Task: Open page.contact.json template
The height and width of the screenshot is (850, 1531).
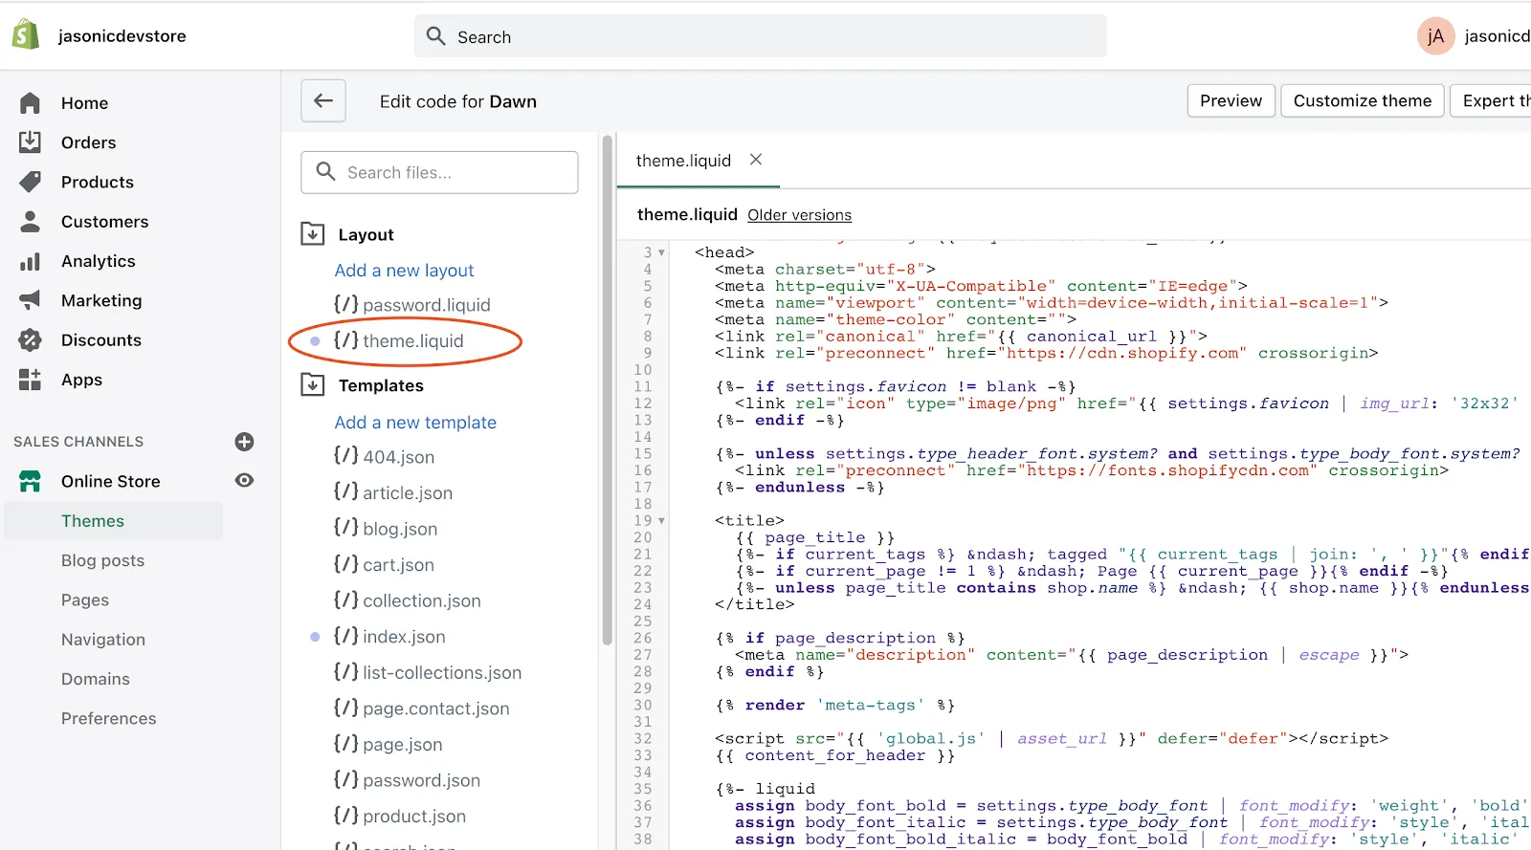Action: (x=421, y=708)
